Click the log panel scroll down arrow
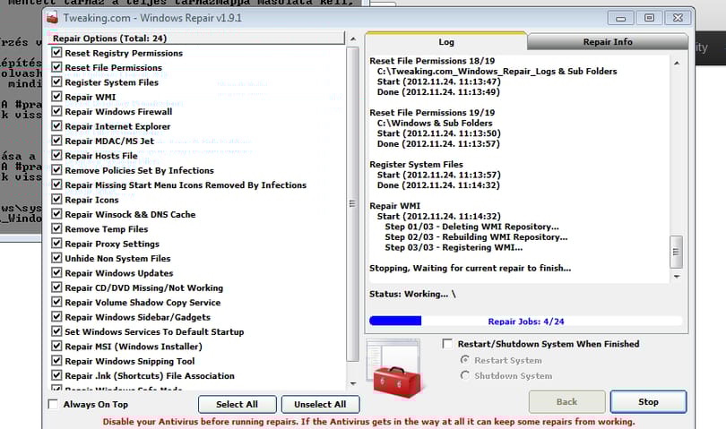Image resolution: width=726 pixels, height=429 pixels. click(677, 277)
